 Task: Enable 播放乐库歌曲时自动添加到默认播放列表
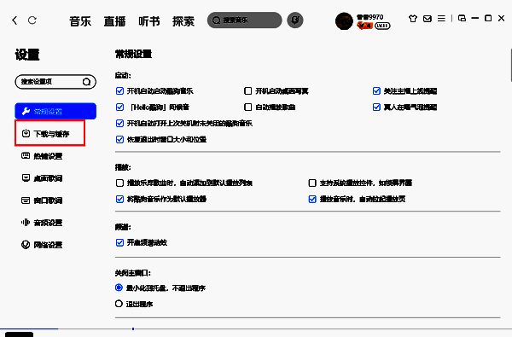click(x=119, y=183)
